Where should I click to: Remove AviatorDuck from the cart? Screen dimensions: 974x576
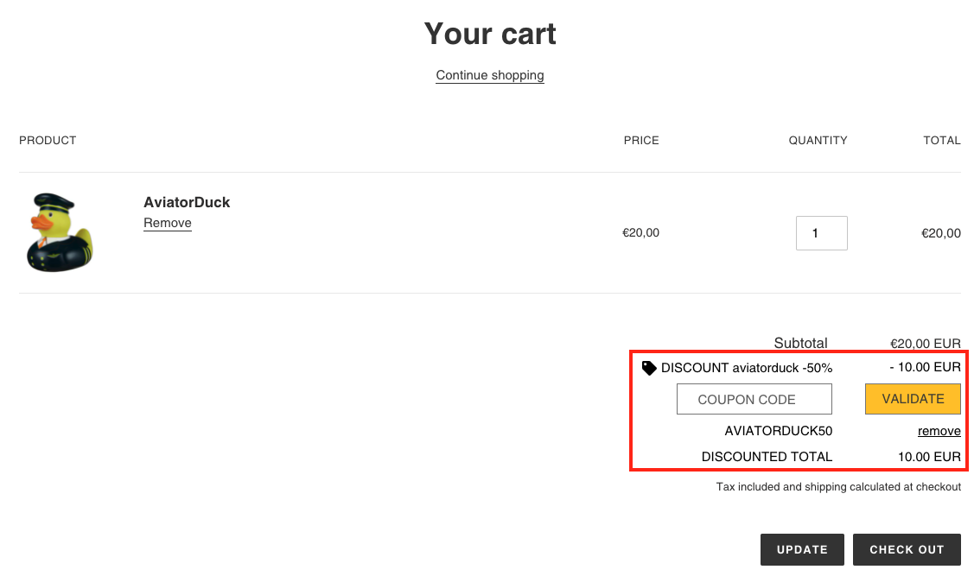point(168,223)
